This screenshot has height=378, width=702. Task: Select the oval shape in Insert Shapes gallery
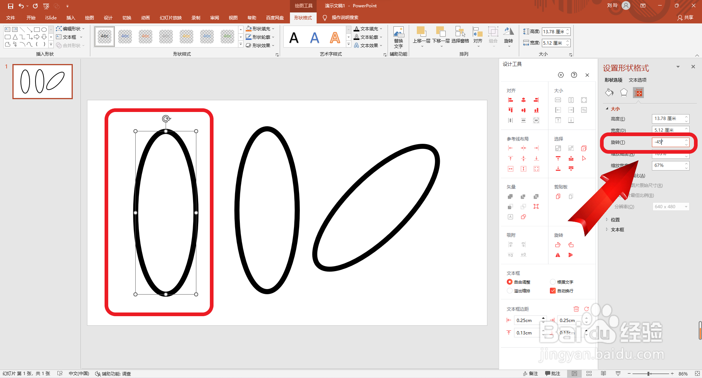(44, 30)
